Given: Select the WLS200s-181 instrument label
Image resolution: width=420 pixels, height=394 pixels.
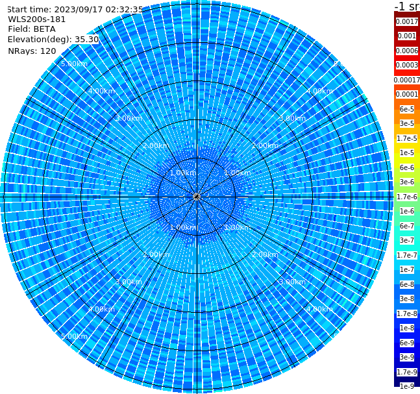Looking at the screenshot, I should tap(37, 19).
